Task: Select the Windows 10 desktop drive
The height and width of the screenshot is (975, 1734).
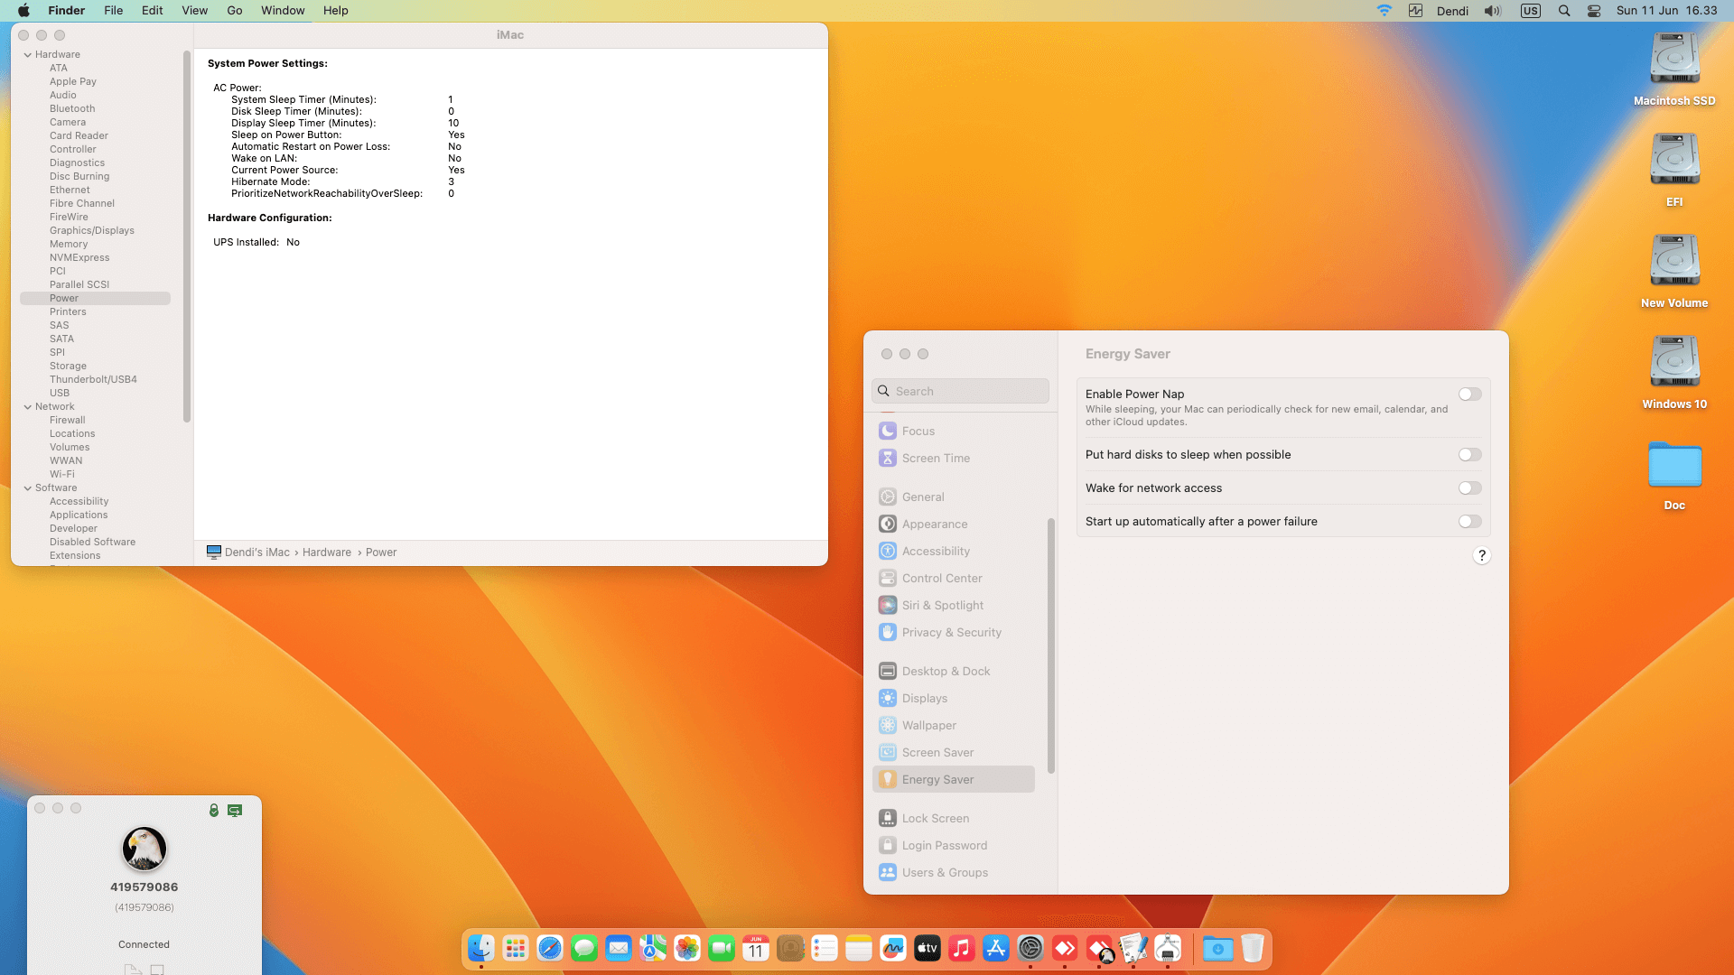Action: (1674, 373)
